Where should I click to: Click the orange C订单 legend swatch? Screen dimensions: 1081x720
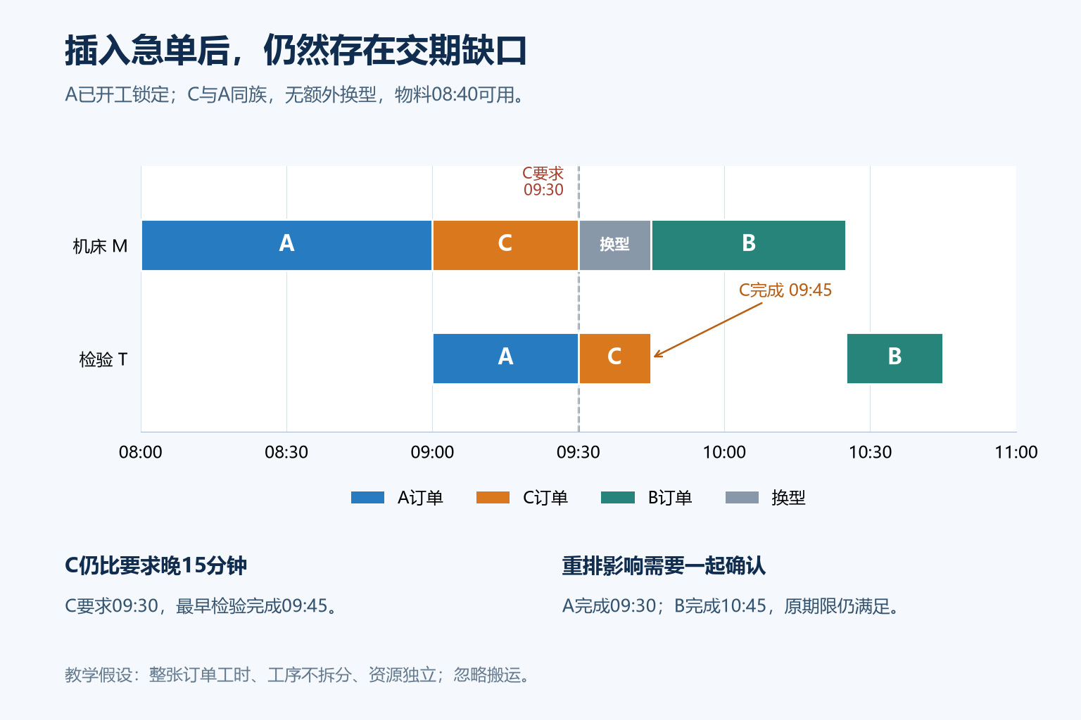click(493, 498)
